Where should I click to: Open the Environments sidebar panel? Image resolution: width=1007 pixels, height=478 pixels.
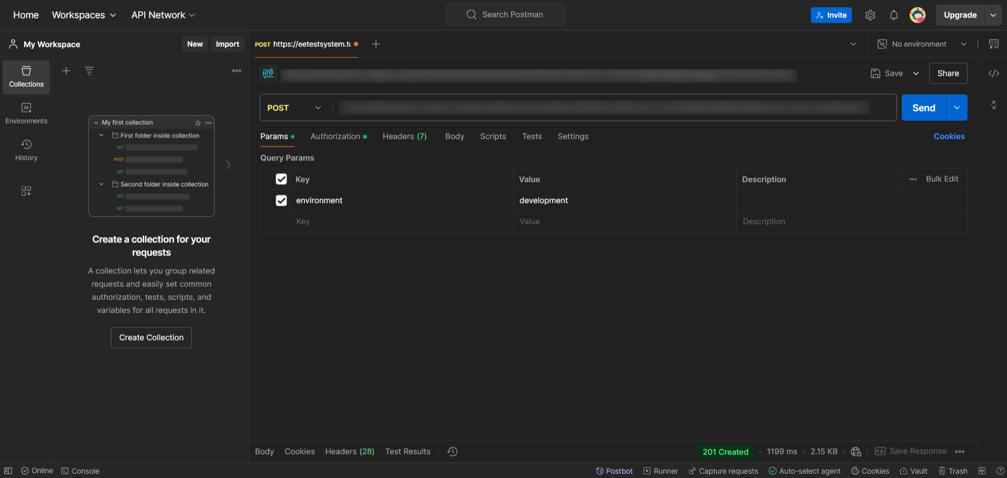(x=26, y=113)
